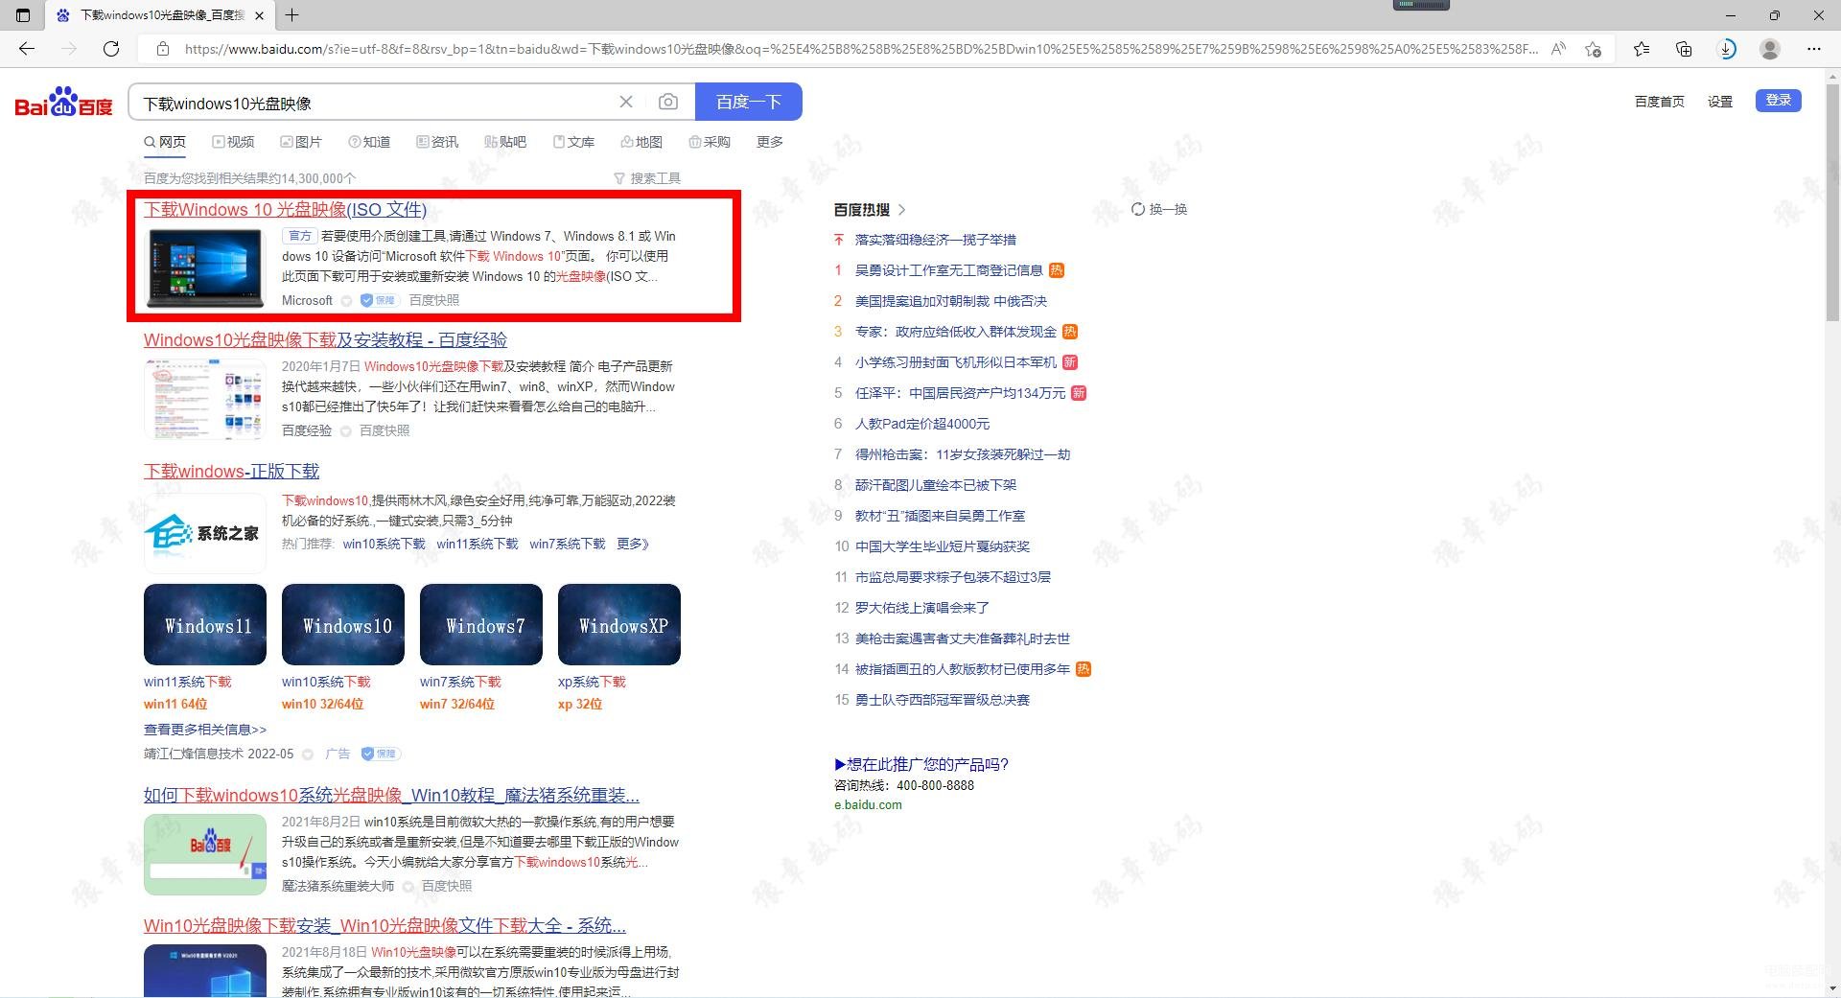Open the Favorites list icon
Screen dimensions: 1841x998
click(1641, 49)
